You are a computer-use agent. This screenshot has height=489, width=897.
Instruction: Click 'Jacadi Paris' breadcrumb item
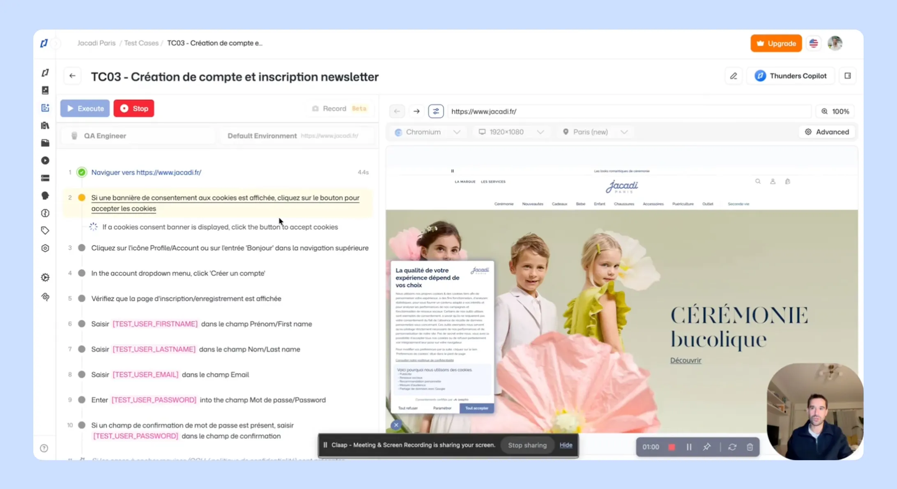coord(96,43)
